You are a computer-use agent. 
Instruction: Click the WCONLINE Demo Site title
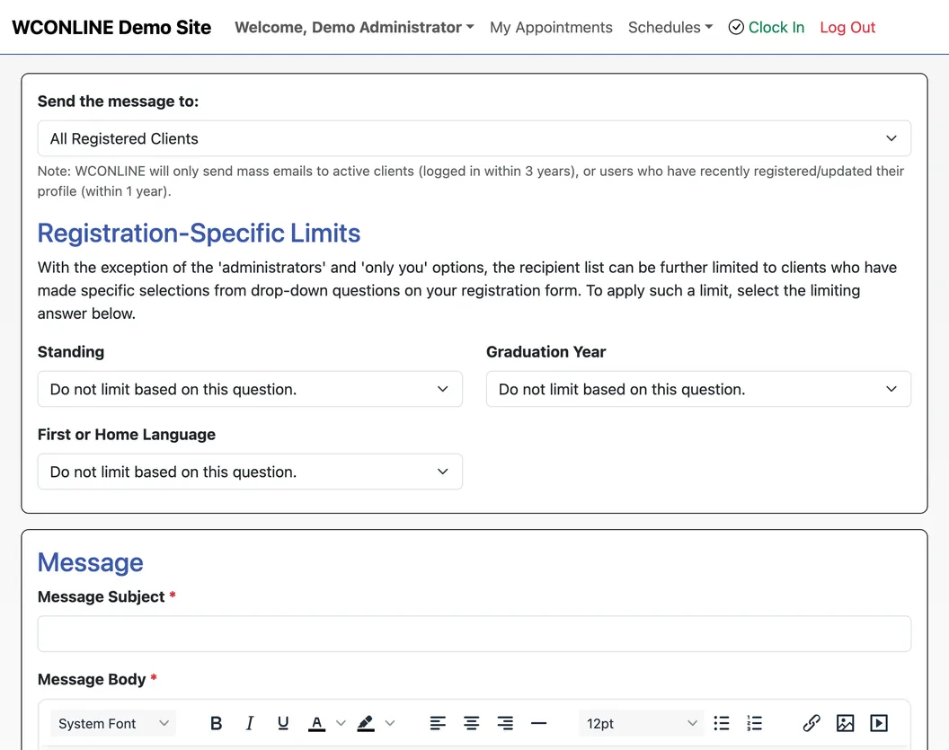coord(111,27)
